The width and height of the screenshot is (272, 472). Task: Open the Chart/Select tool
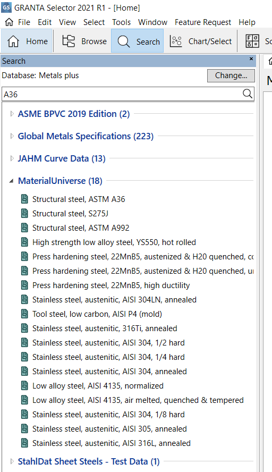201,41
